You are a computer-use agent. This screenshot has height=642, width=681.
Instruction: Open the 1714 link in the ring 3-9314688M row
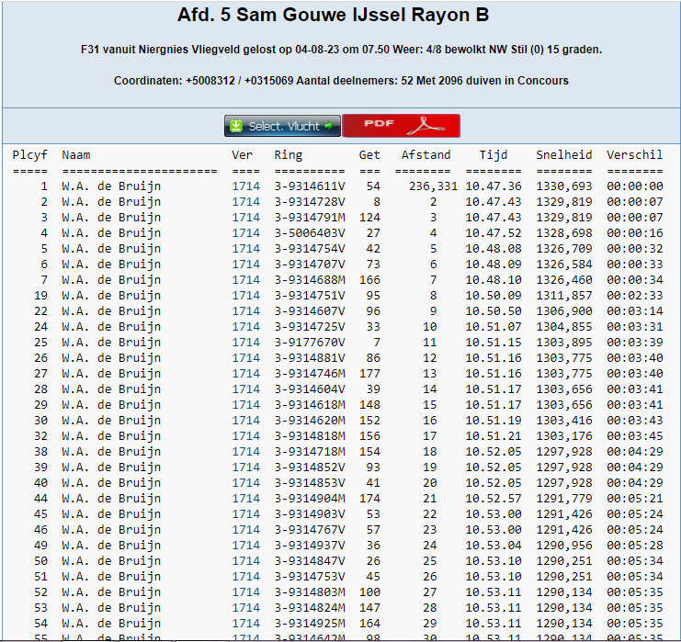[245, 280]
